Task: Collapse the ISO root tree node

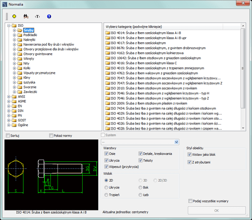Action: coord(9,26)
